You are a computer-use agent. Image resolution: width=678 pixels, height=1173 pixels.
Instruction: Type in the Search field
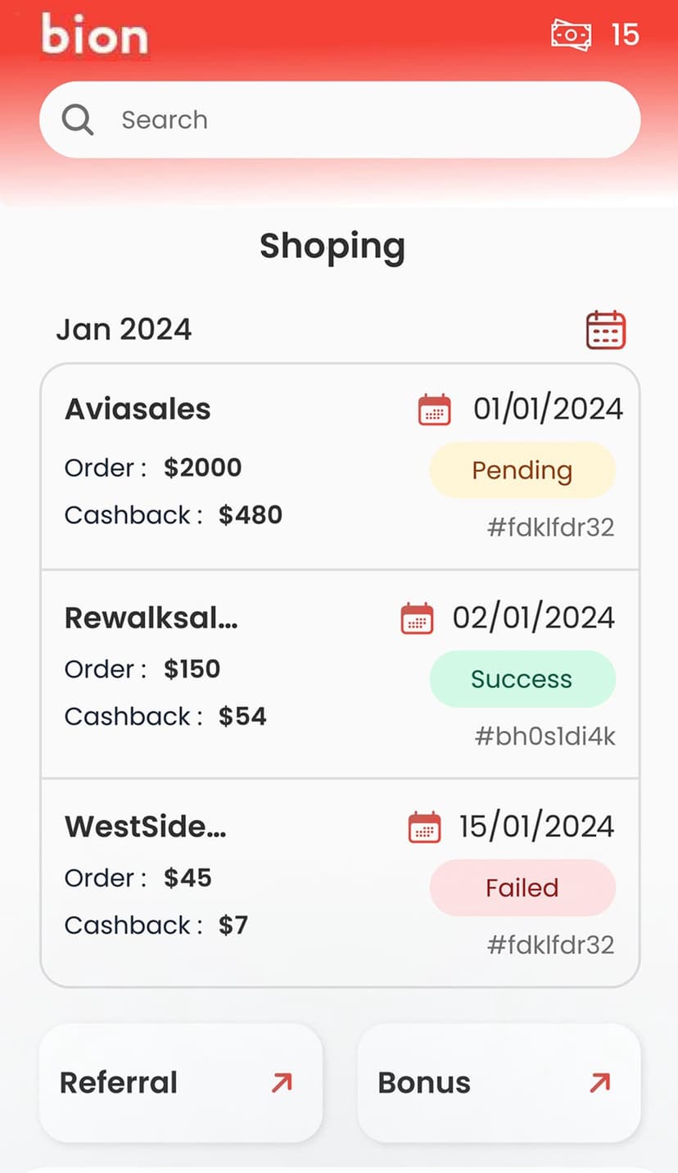360,120
